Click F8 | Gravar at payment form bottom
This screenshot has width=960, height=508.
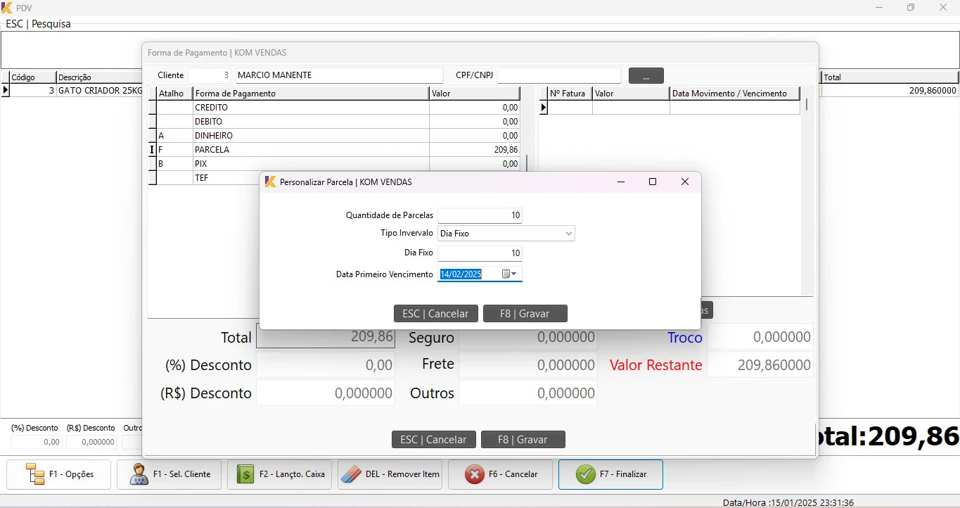tap(523, 440)
